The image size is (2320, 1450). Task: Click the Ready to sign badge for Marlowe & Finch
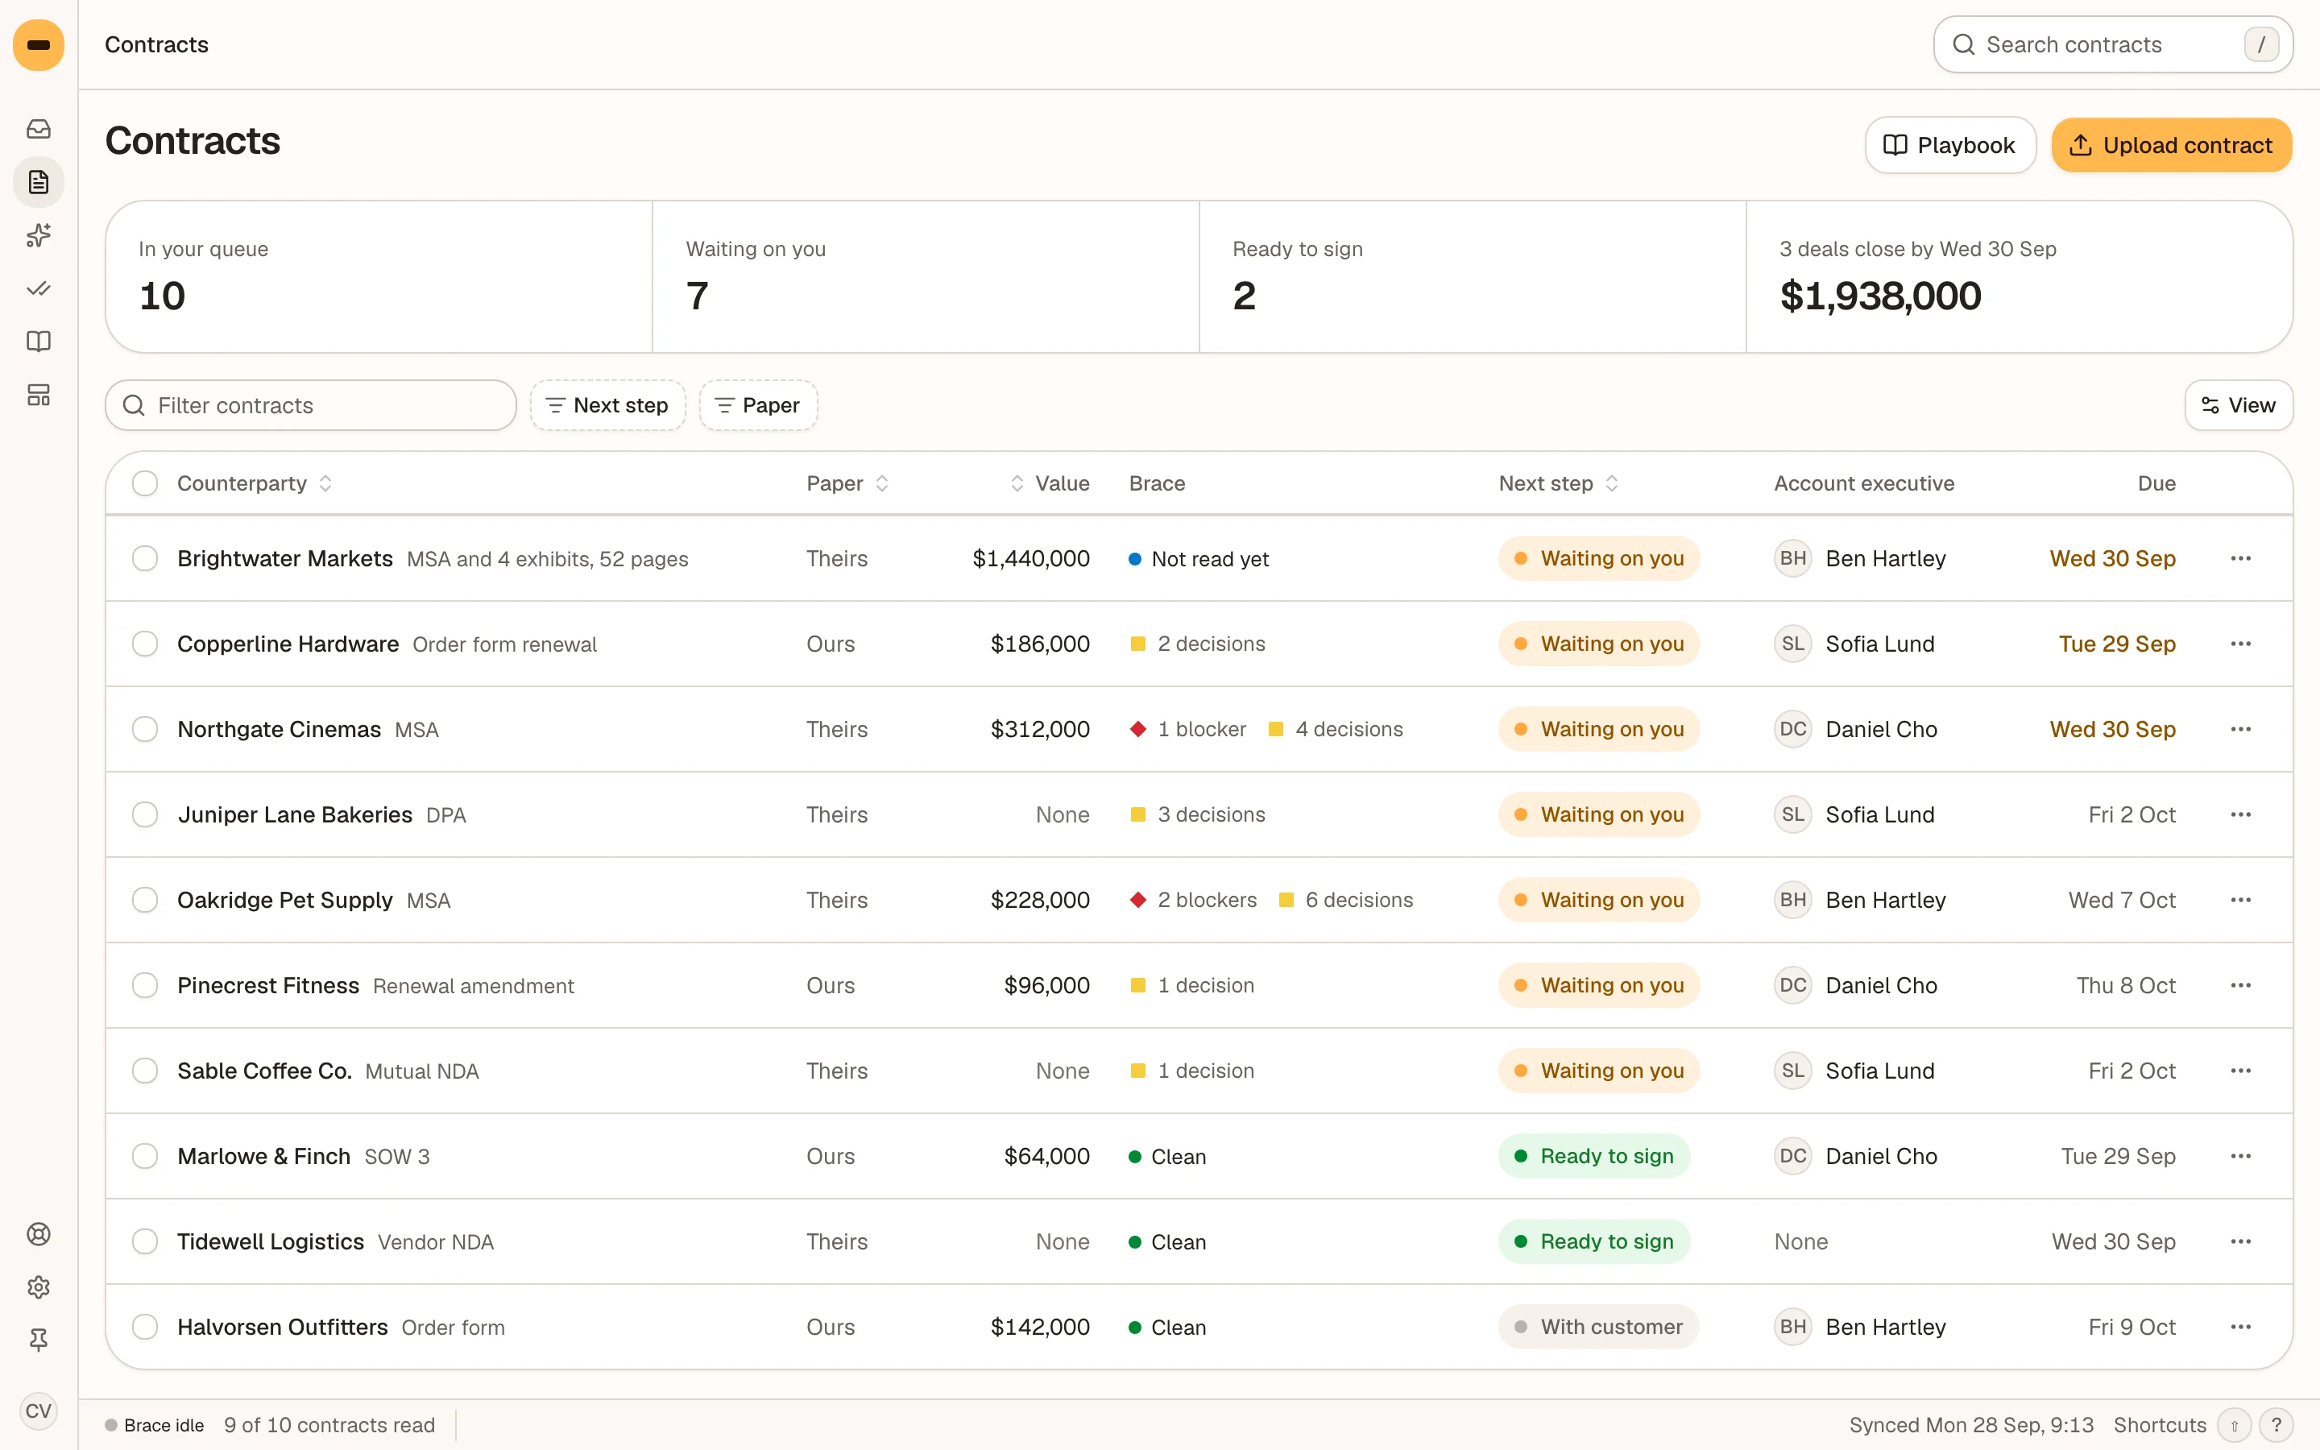(1593, 1156)
